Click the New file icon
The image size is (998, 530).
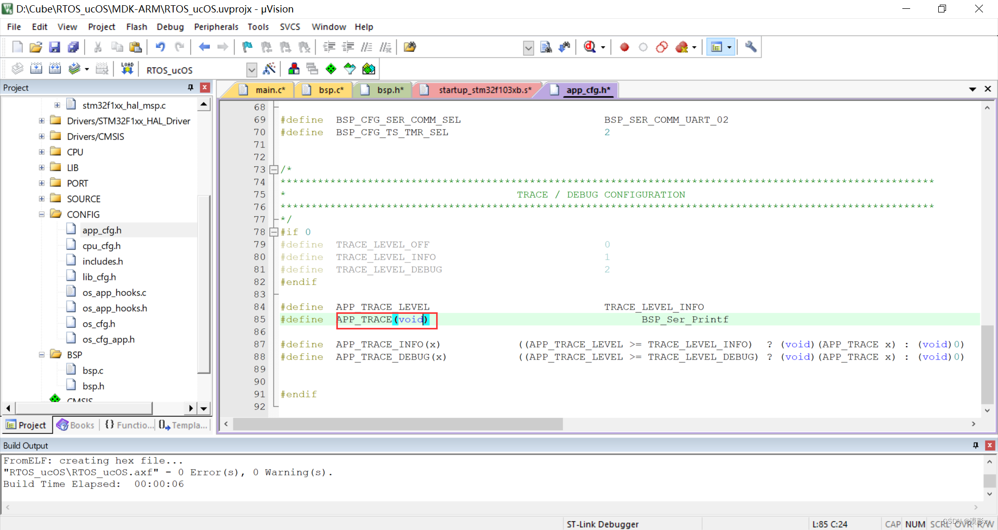(17, 47)
